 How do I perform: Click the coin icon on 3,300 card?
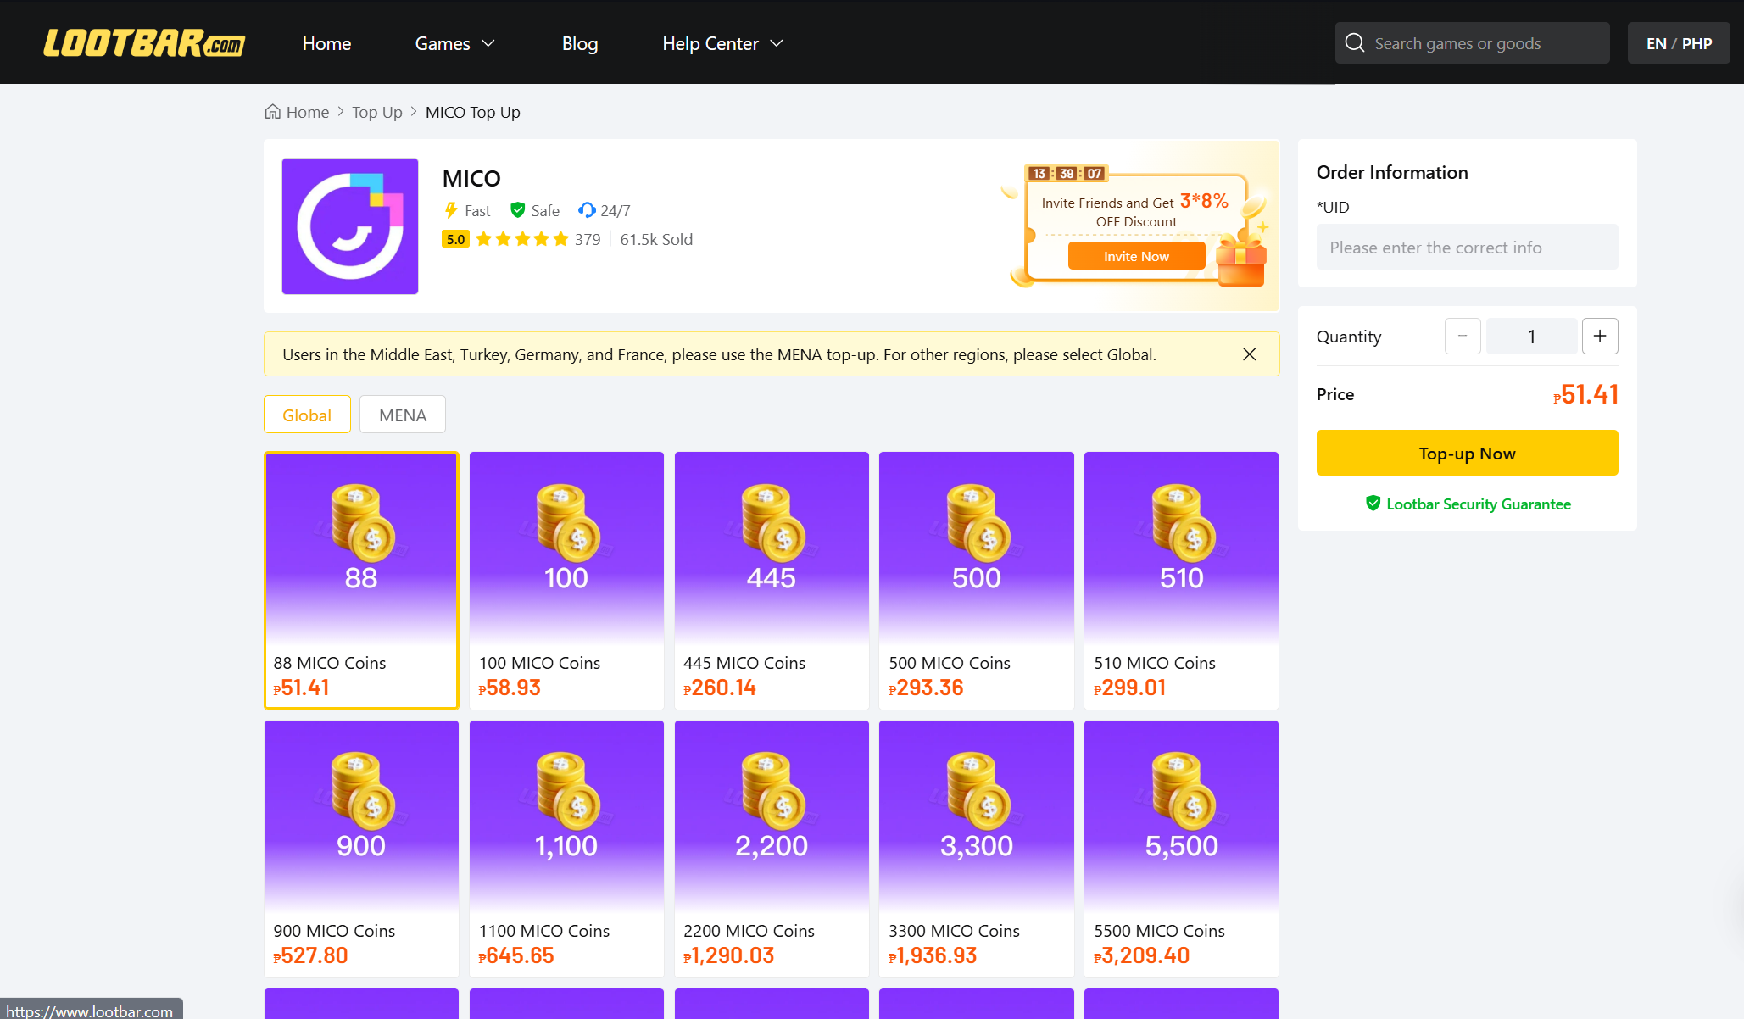tap(978, 791)
